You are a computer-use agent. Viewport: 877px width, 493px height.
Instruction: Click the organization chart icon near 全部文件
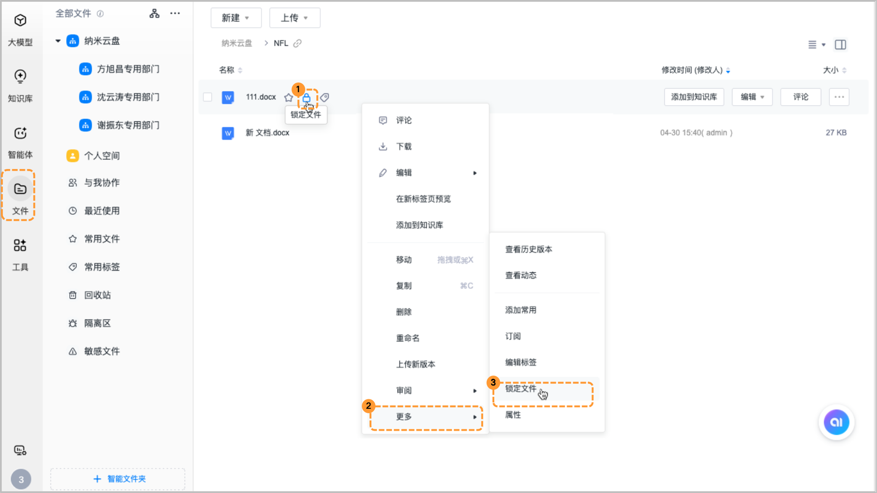(x=154, y=13)
